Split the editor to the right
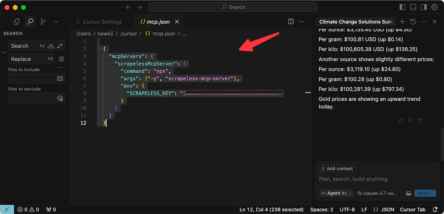The width and height of the screenshot is (444, 214). (291, 22)
